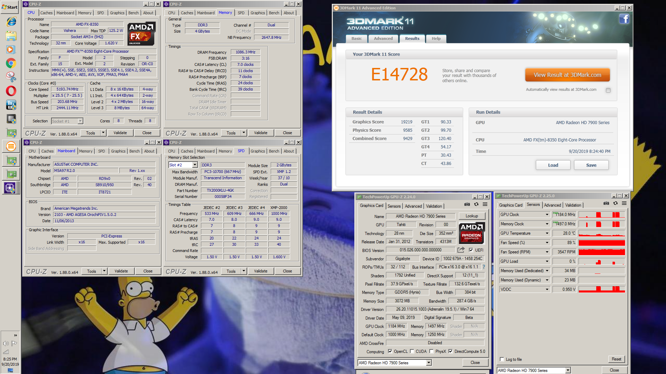Activate the CPU-Z taskbar icon

[x=10, y=188]
